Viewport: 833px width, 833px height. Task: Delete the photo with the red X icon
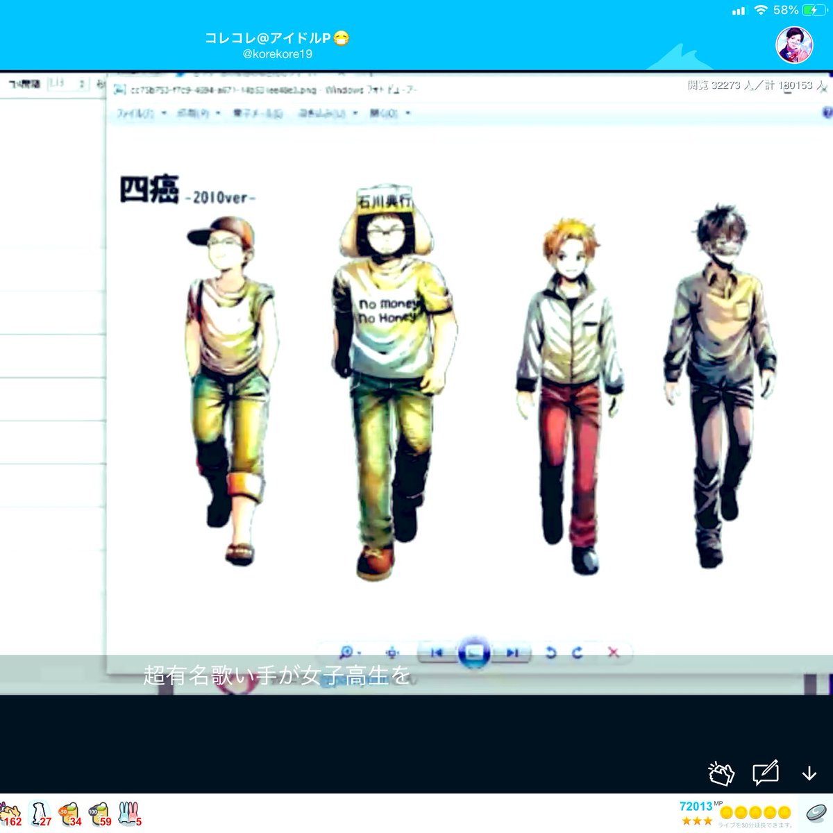pyautogui.click(x=613, y=653)
